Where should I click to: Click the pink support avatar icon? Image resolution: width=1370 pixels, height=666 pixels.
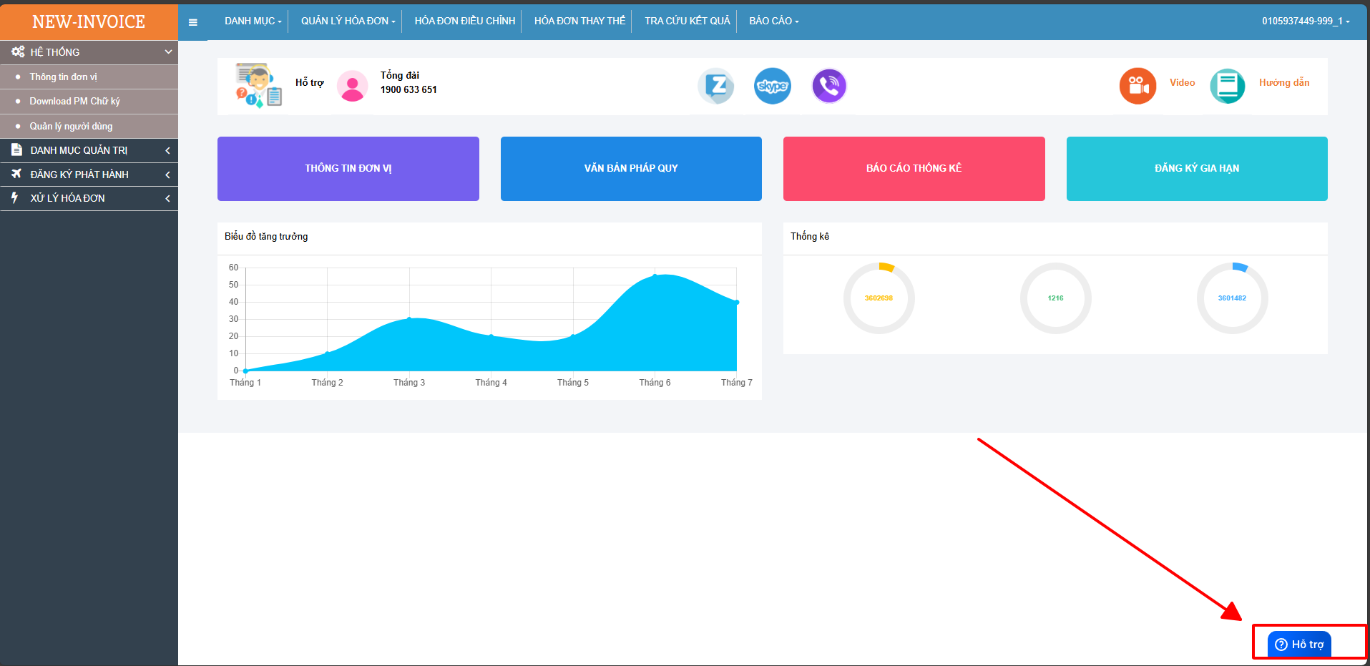[x=352, y=87]
